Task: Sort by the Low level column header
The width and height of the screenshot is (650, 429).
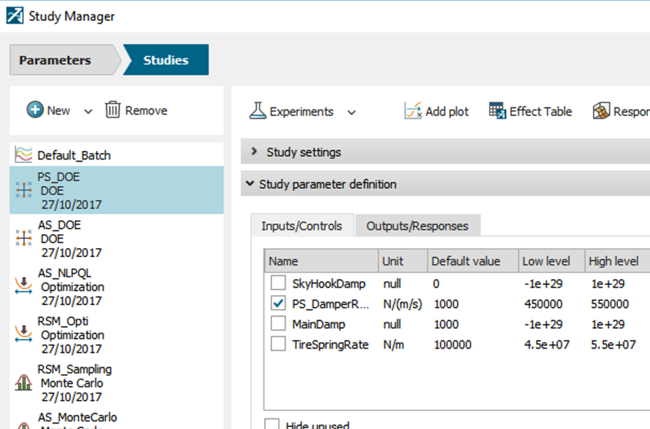Action: 552,261
